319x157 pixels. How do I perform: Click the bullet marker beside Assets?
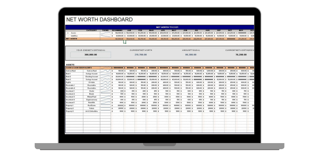[x=68, y=33]
